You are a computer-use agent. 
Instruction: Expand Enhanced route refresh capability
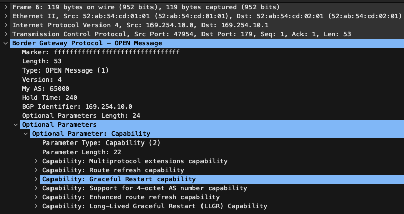point(36,197)
